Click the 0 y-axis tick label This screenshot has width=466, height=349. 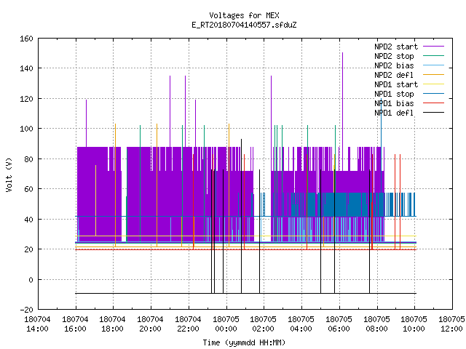pos(31,280)
